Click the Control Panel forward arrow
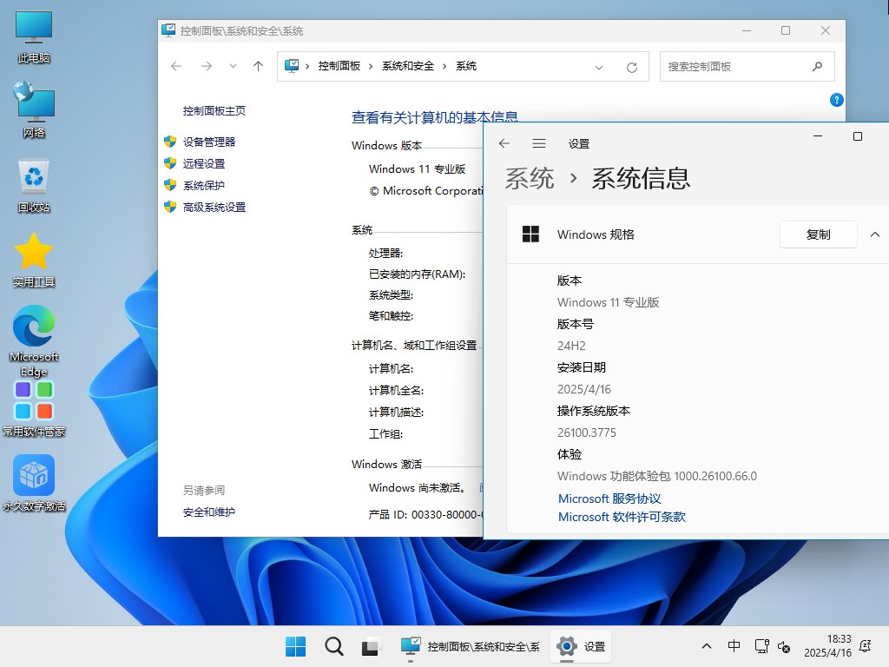 (x=207, y=66)
